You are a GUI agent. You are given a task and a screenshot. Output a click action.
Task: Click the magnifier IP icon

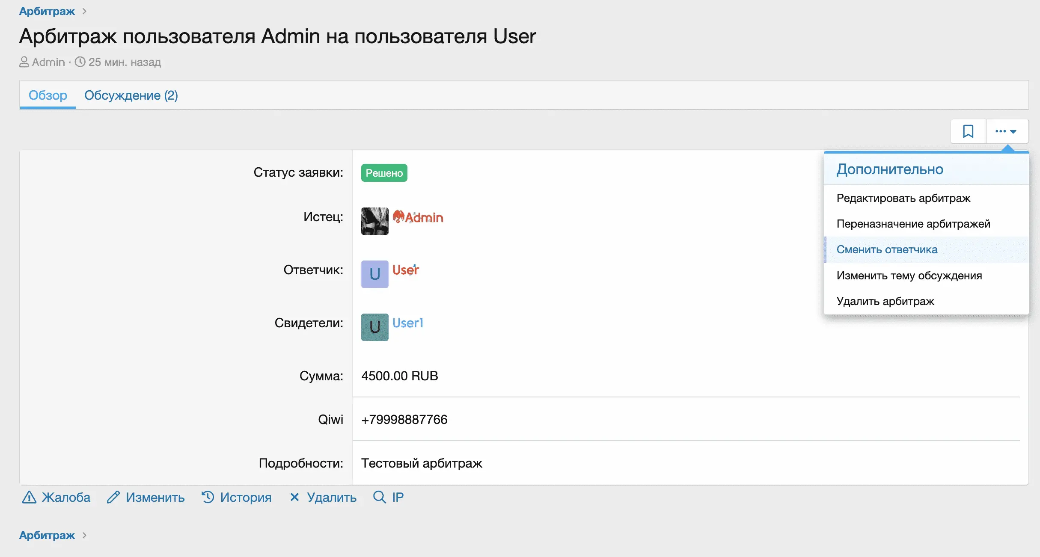tap(379, 497)
